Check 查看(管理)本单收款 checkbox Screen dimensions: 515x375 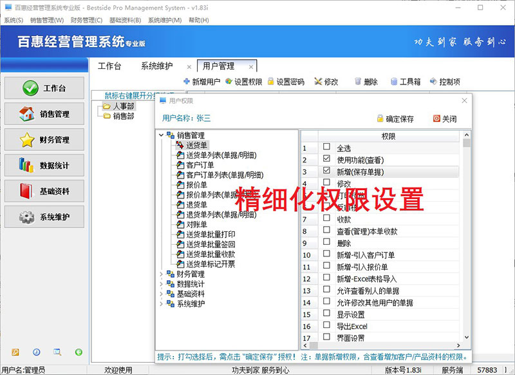pos(326,230)
